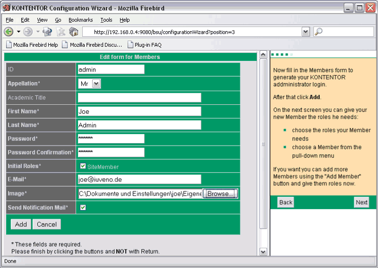This screenshot has width=378, height=268.
Task: Click the vertical scrollbar down arrow
Action: [x=263, y=251]
